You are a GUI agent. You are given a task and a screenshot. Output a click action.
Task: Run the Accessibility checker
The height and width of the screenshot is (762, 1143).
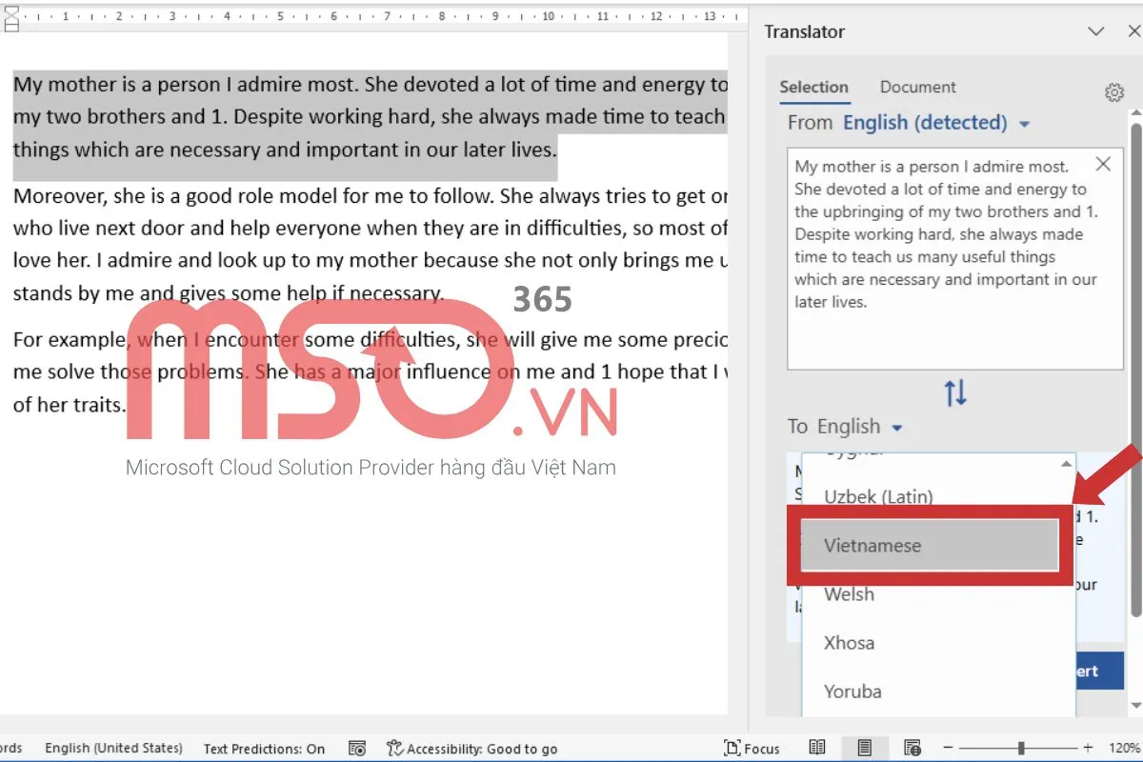[x=473, y=749]
